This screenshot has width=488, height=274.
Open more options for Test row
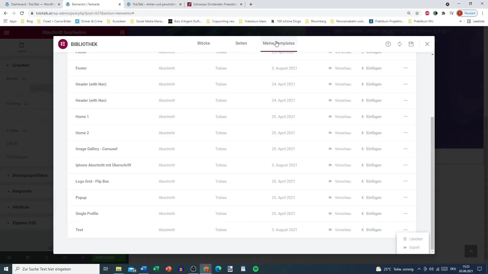(x=405, y=230)
